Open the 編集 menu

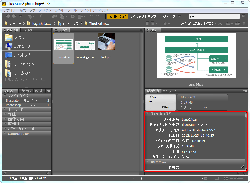click(x=23, y=10)
